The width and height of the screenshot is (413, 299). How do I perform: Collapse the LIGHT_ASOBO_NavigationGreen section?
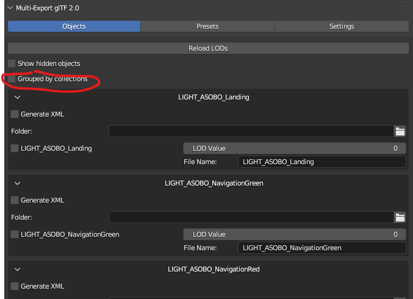17,183
